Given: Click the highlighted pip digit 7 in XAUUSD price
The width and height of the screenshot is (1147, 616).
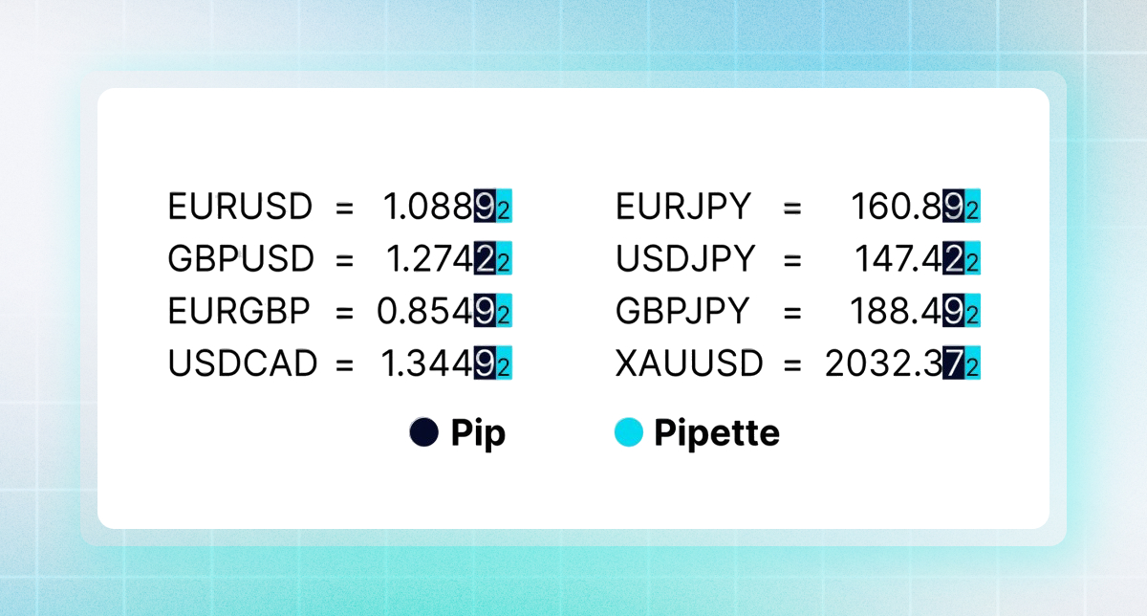Looking at the screenshot, I should [x=953, y=363].
